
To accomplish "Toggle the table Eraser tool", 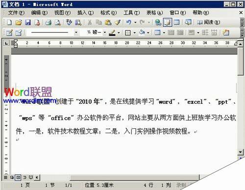I will click(19, 33).
